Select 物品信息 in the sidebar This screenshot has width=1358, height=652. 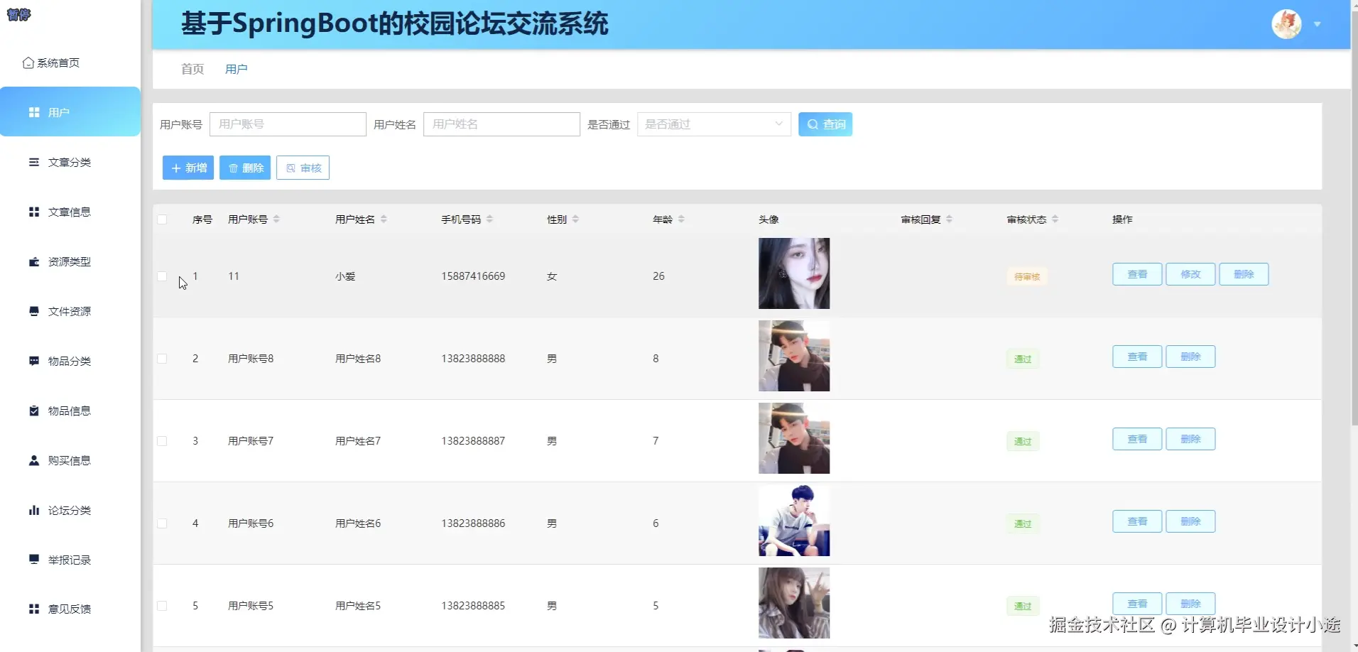point(69,411)
